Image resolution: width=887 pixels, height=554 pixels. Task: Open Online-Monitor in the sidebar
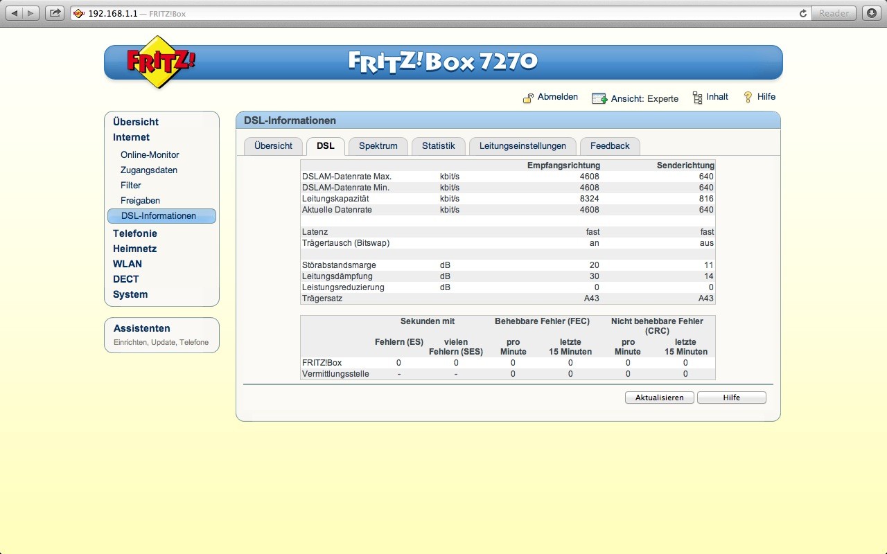pos(150,155)
